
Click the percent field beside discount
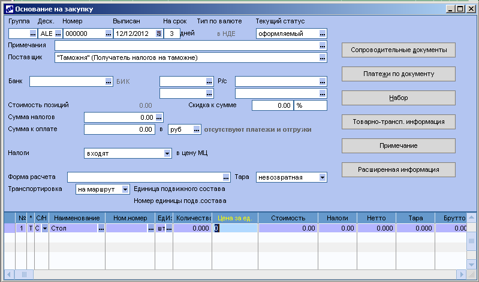coord(311,105)
